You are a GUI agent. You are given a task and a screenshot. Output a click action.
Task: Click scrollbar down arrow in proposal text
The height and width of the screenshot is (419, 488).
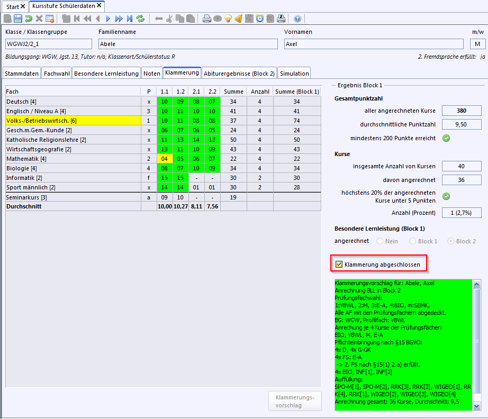pyautogui.click(x=476, y=406)
